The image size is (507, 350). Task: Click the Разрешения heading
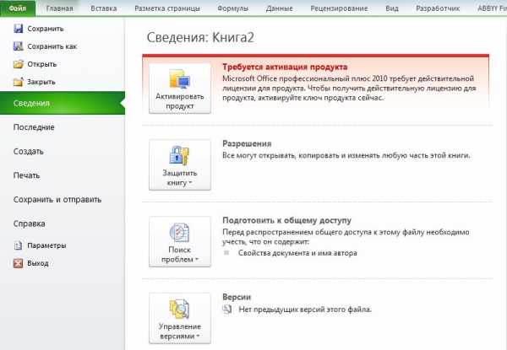click(x=247, y=143)
